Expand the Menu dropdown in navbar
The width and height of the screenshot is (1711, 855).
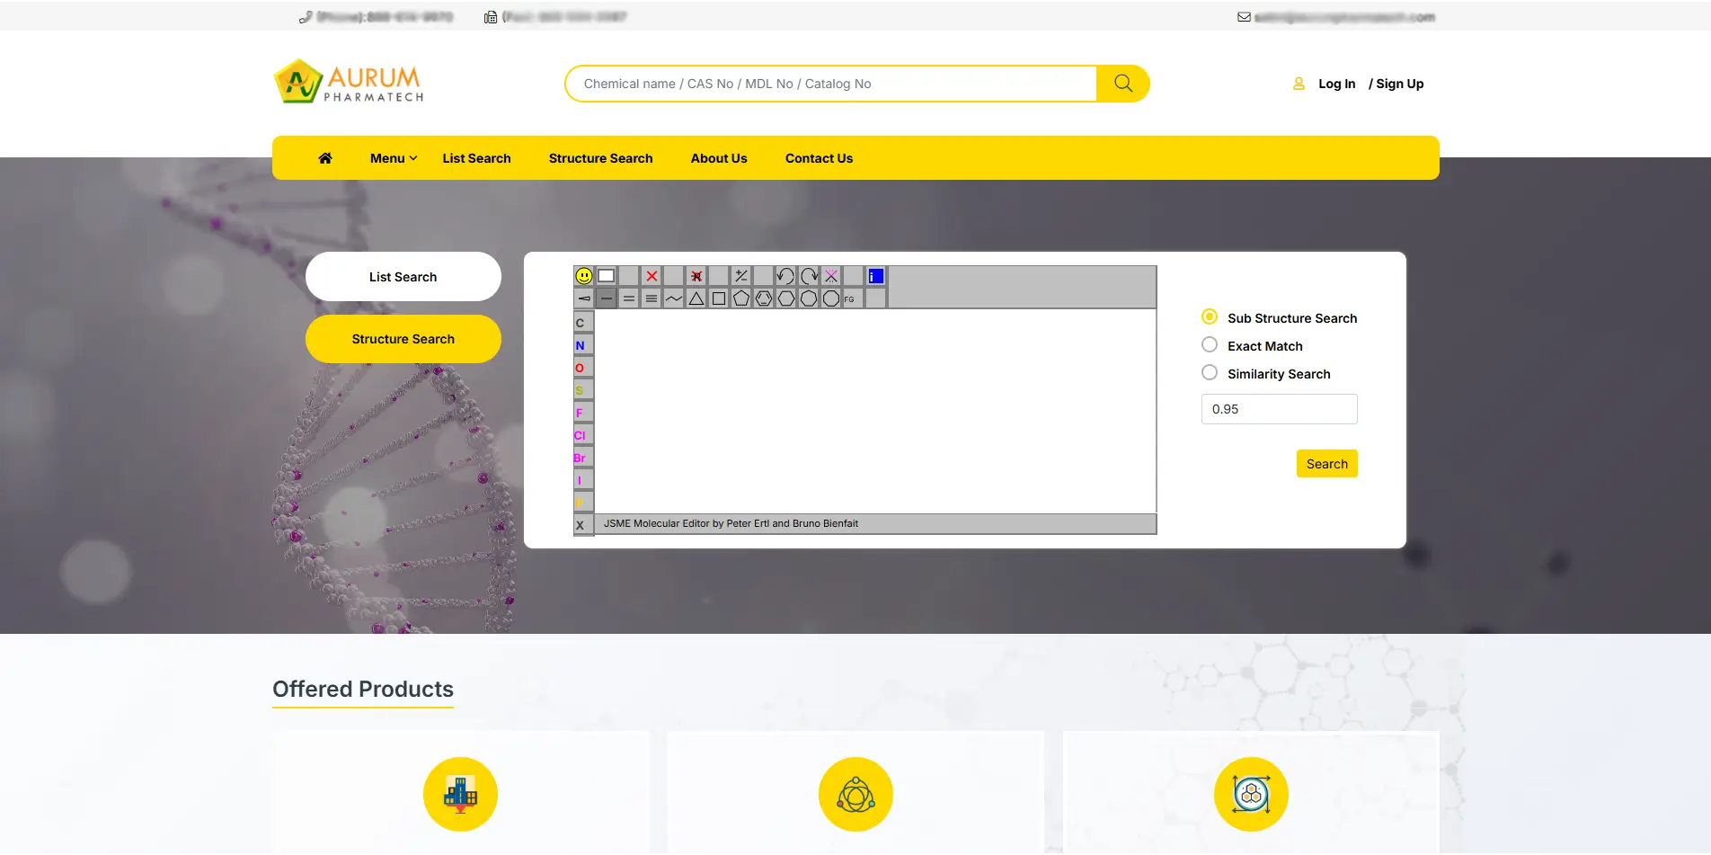(x=393, y=158)
